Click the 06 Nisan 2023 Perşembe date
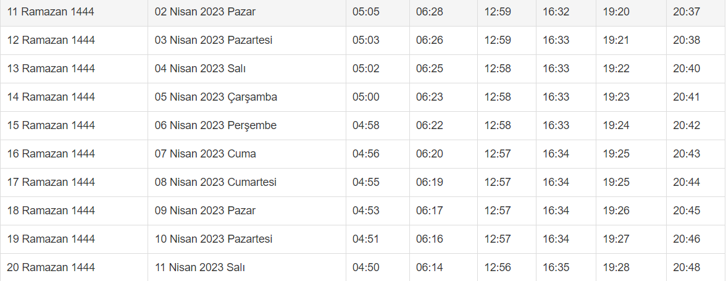 215,125
